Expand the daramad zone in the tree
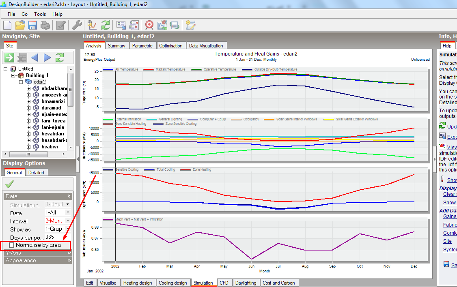The width and height of the screenshot is (457, 287). click(x=28, y=108)
